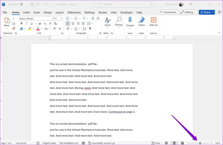Expand the Underline style arrow
Image resolution: width=223 pixels, height=145 pixels.
click(x=35, y=24)
